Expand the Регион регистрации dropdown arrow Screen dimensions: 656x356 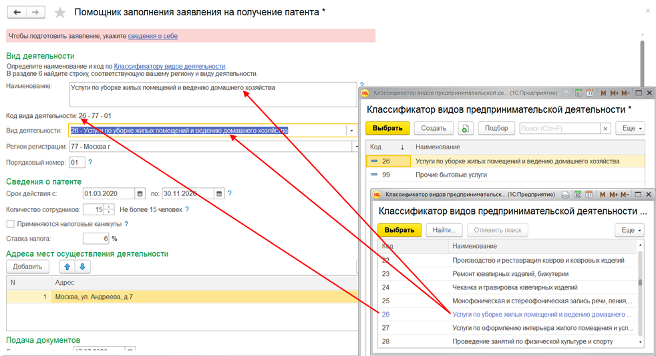click(x=355, y=147)
